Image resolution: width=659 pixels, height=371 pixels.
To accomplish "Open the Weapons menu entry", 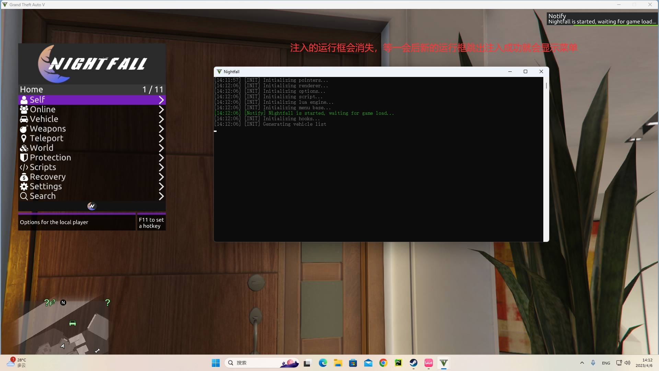I will [48, 129].
